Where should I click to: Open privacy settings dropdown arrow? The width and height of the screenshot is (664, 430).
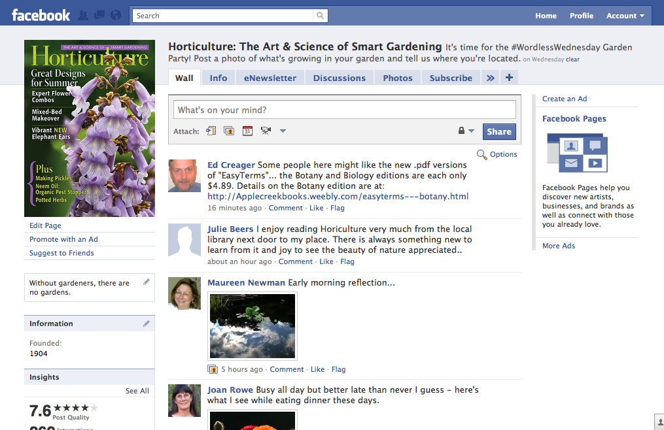(x=471, y=131)
